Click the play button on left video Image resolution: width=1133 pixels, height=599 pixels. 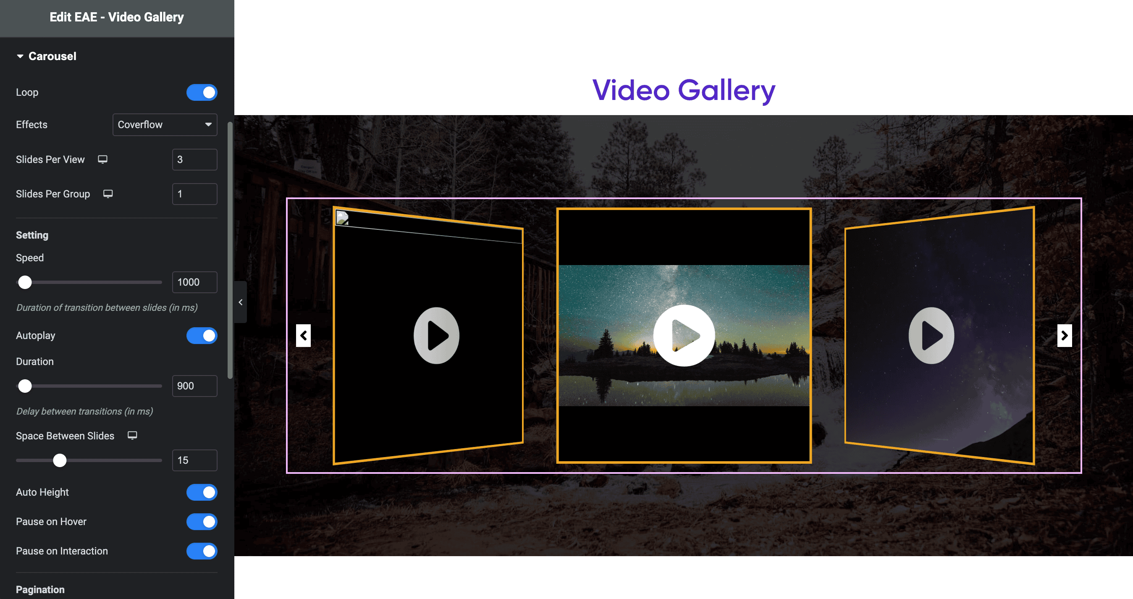436,335
